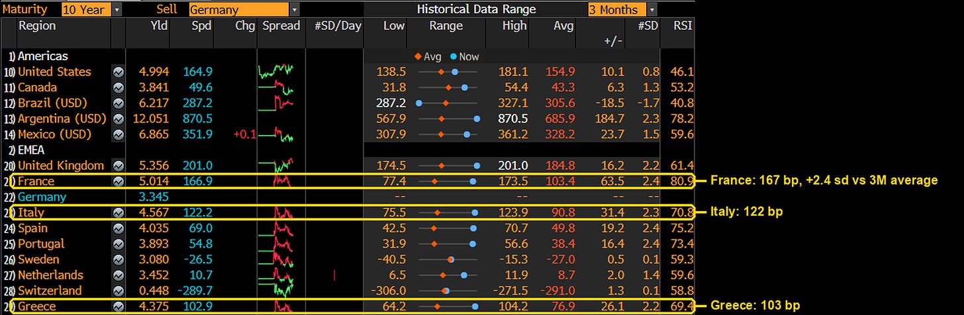Sort by the RSI column header
Screen dimensions: 964x315
point(683,26)
